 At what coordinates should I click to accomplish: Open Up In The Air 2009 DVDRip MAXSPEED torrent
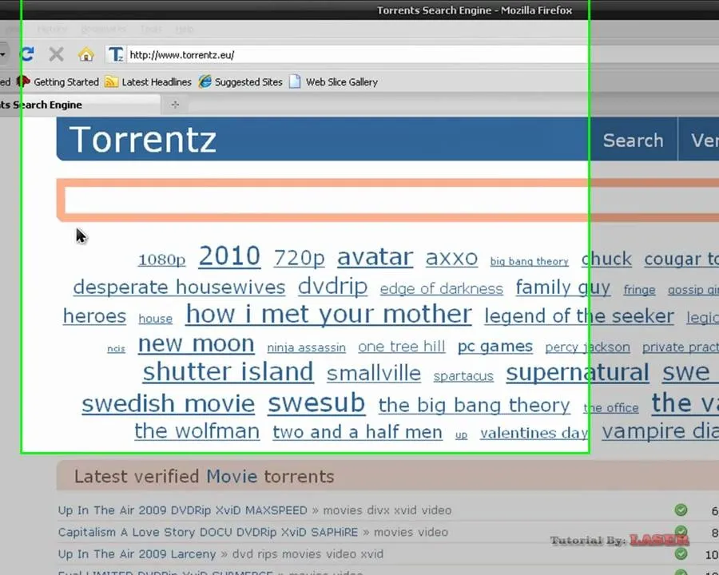(182, 510)
